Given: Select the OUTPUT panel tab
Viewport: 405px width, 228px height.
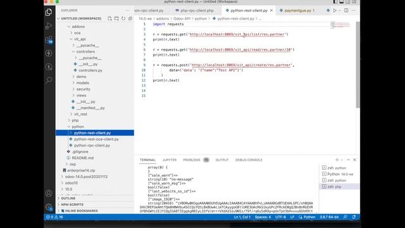Looking at the screenshot, I should click(222, 160).
